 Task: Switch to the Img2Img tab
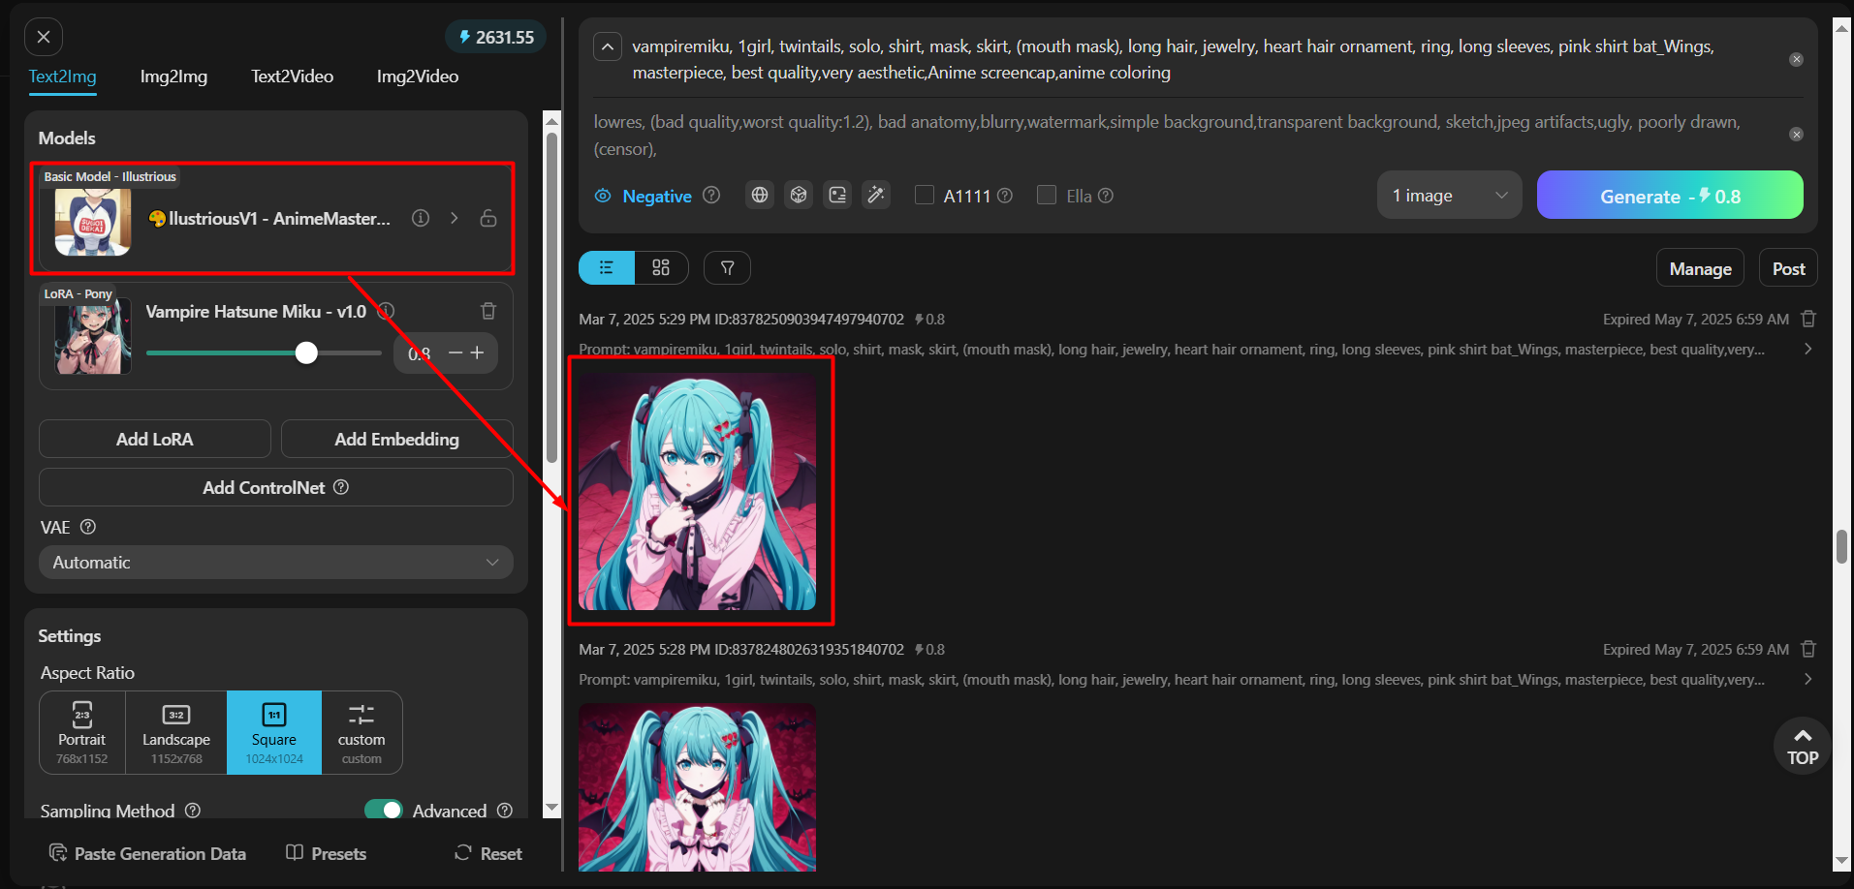[x=173, y=76]
